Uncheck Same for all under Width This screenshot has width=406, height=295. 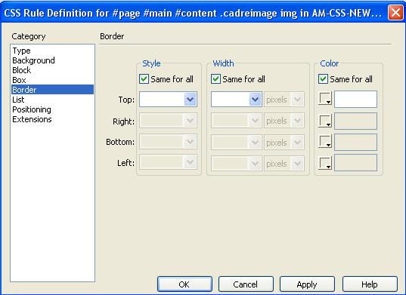[215, 79]
